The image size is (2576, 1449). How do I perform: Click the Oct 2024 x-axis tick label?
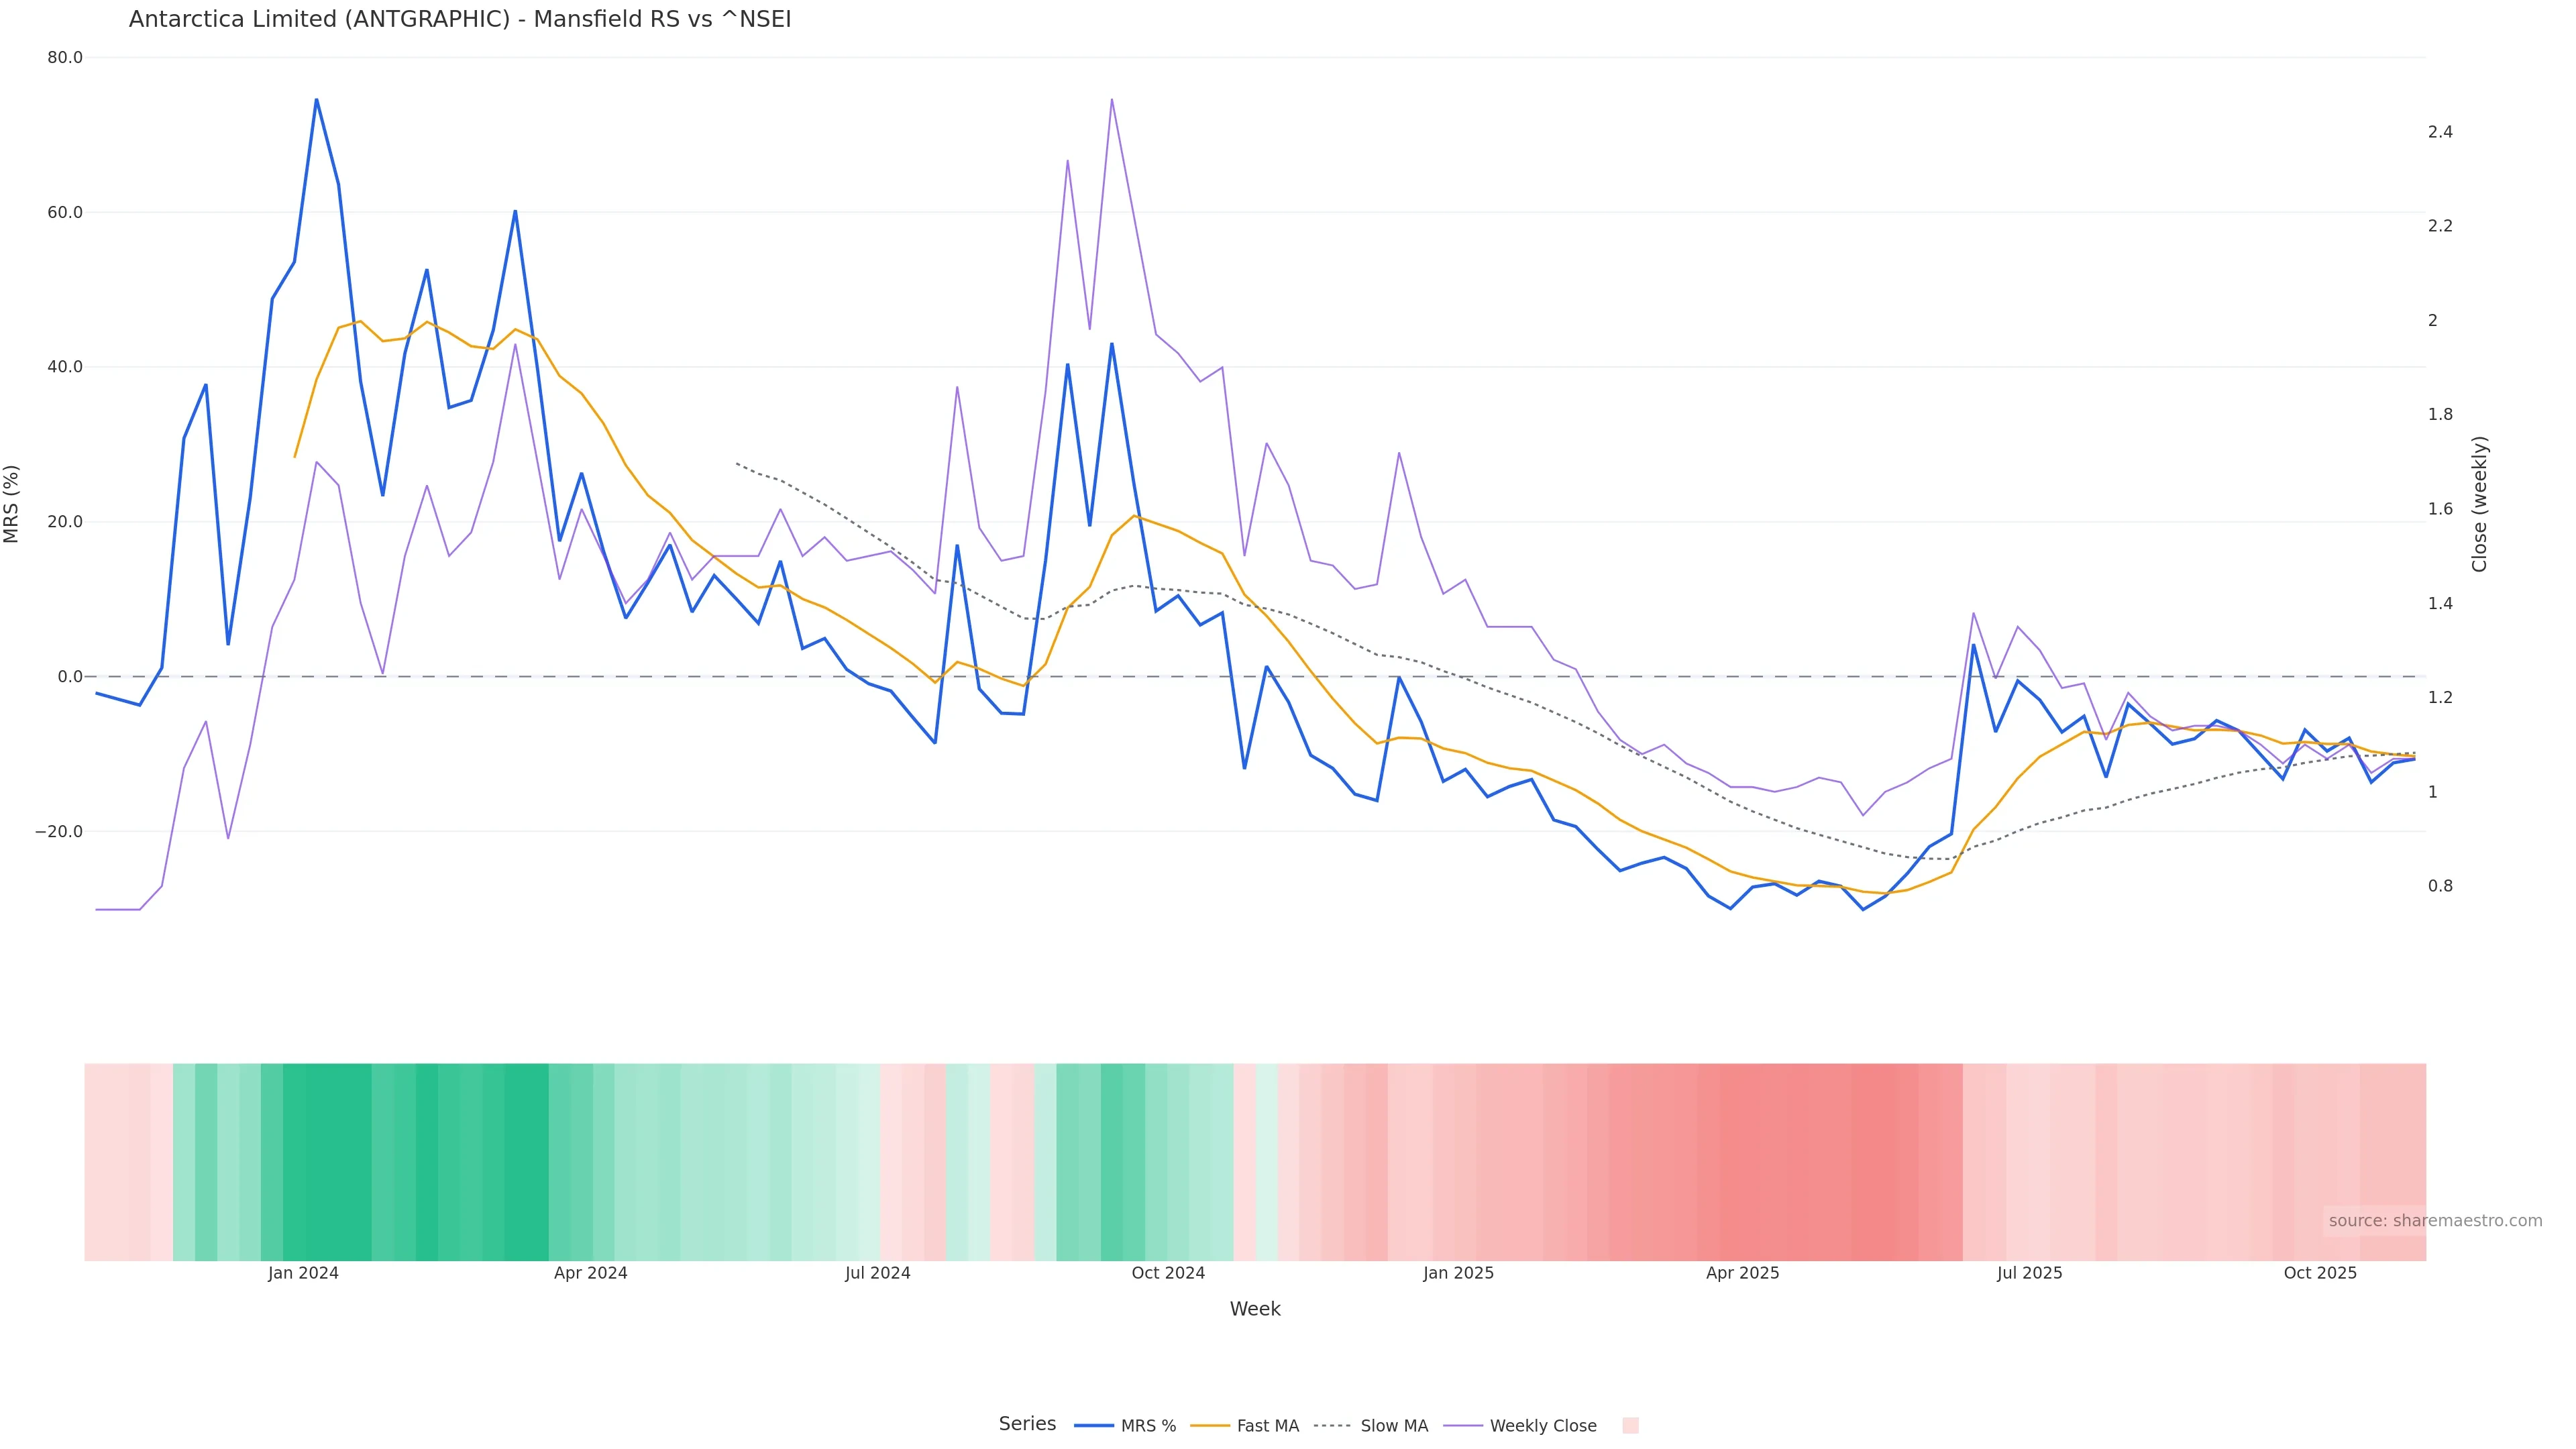[x=1168, y=1273]
